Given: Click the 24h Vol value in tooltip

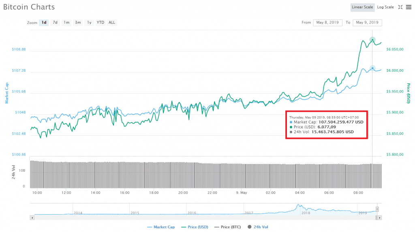Looking at the screenshot, I should pos(332,132).
